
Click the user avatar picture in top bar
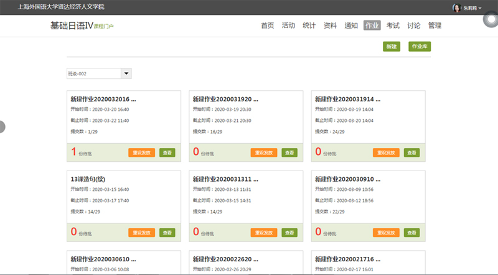click(x=456, y=7)
